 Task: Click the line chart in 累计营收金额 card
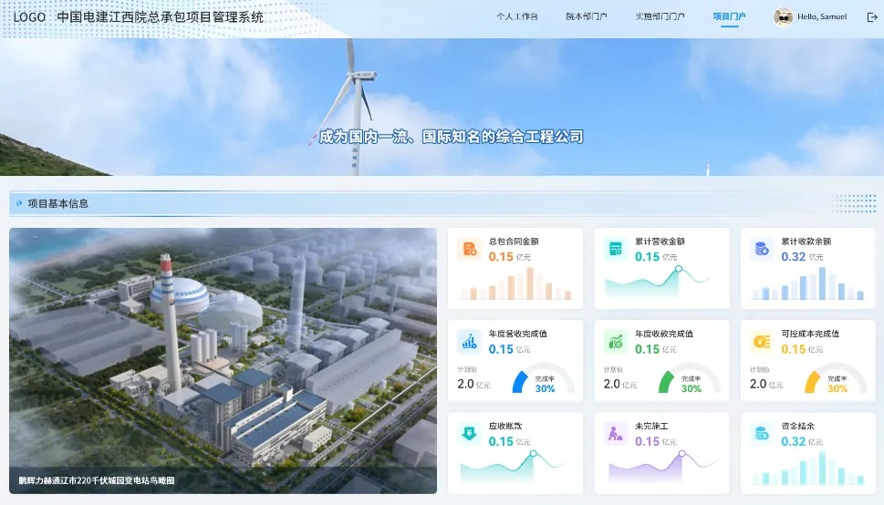(x=658, y=282)
